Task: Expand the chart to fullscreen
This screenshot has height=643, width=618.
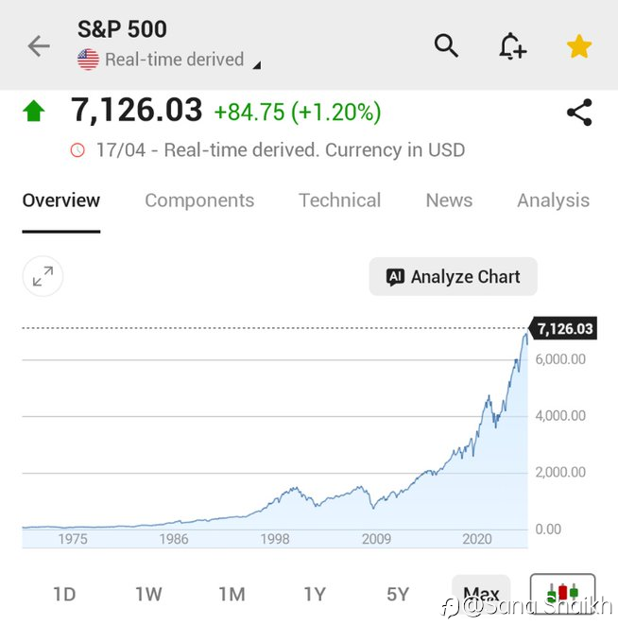Action: point(43,276)
